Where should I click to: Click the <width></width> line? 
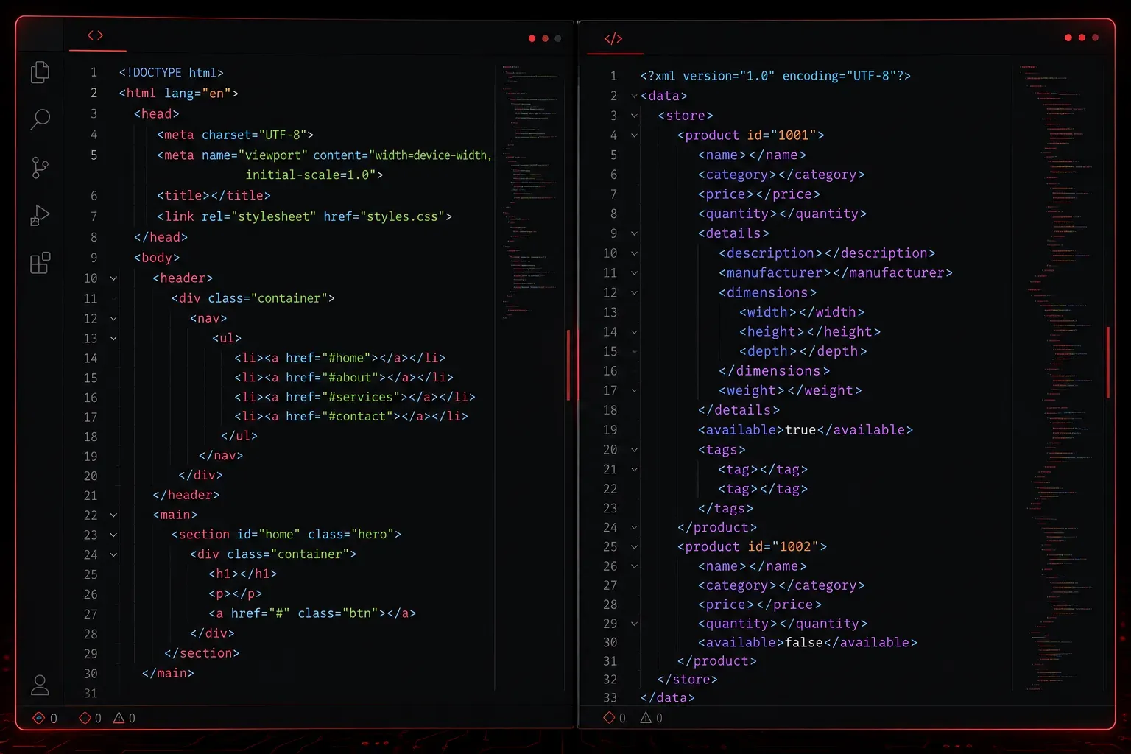[x=802, y=312]
